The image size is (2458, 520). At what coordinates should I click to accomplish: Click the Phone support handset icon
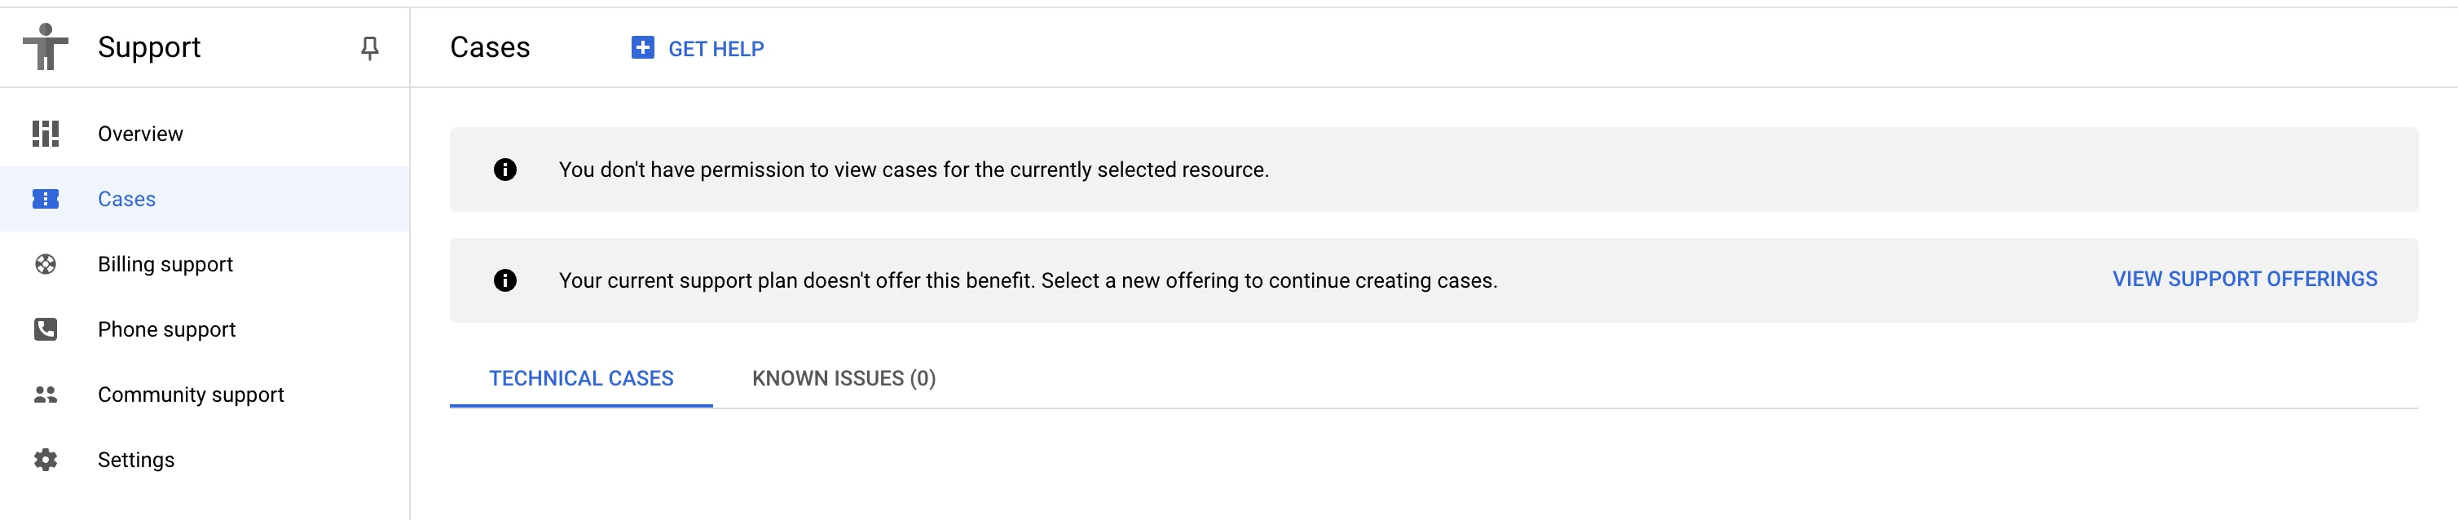click(45, 329)
